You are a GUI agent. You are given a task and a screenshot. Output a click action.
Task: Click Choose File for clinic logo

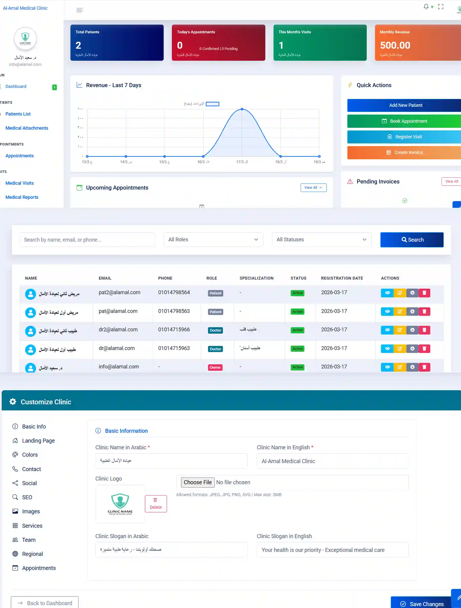[197, 482]
